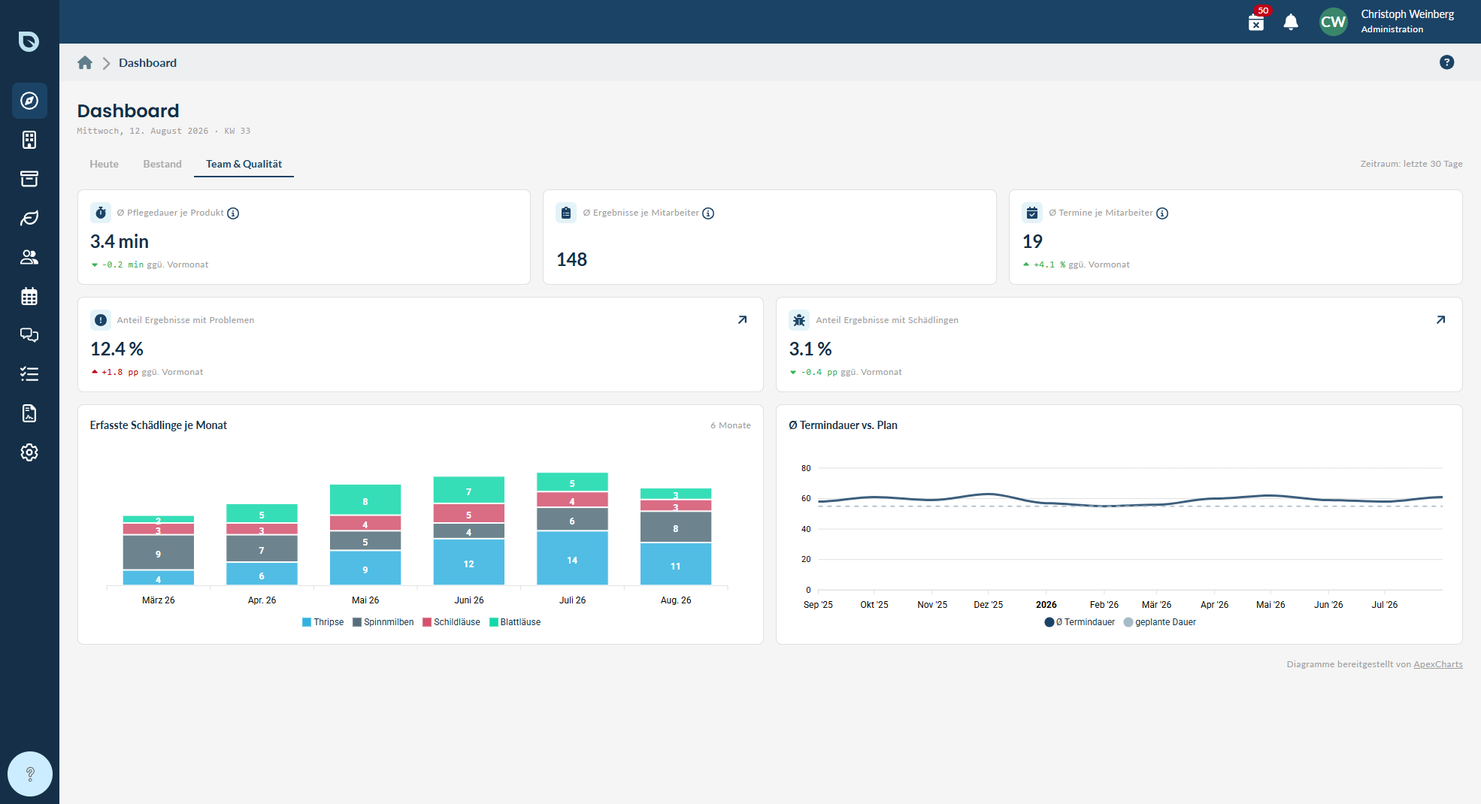This screenshot has width=1481, height=804.
Task: Open the settings gear sidebar icon
Action: click(29, 452)
